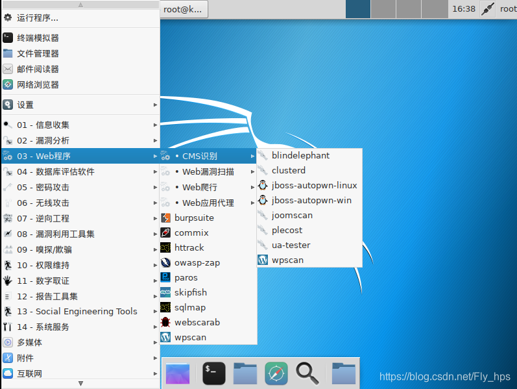Click the 文件管理器 folder icon
Screen dimensions: 517x389
8,53
